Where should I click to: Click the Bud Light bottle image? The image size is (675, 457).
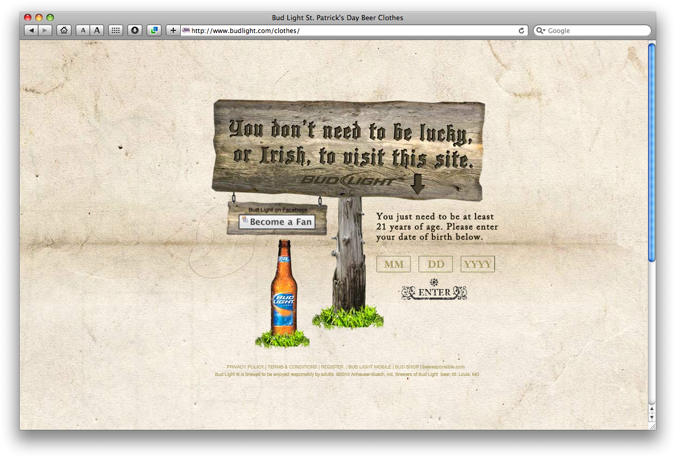click(284, 288)
